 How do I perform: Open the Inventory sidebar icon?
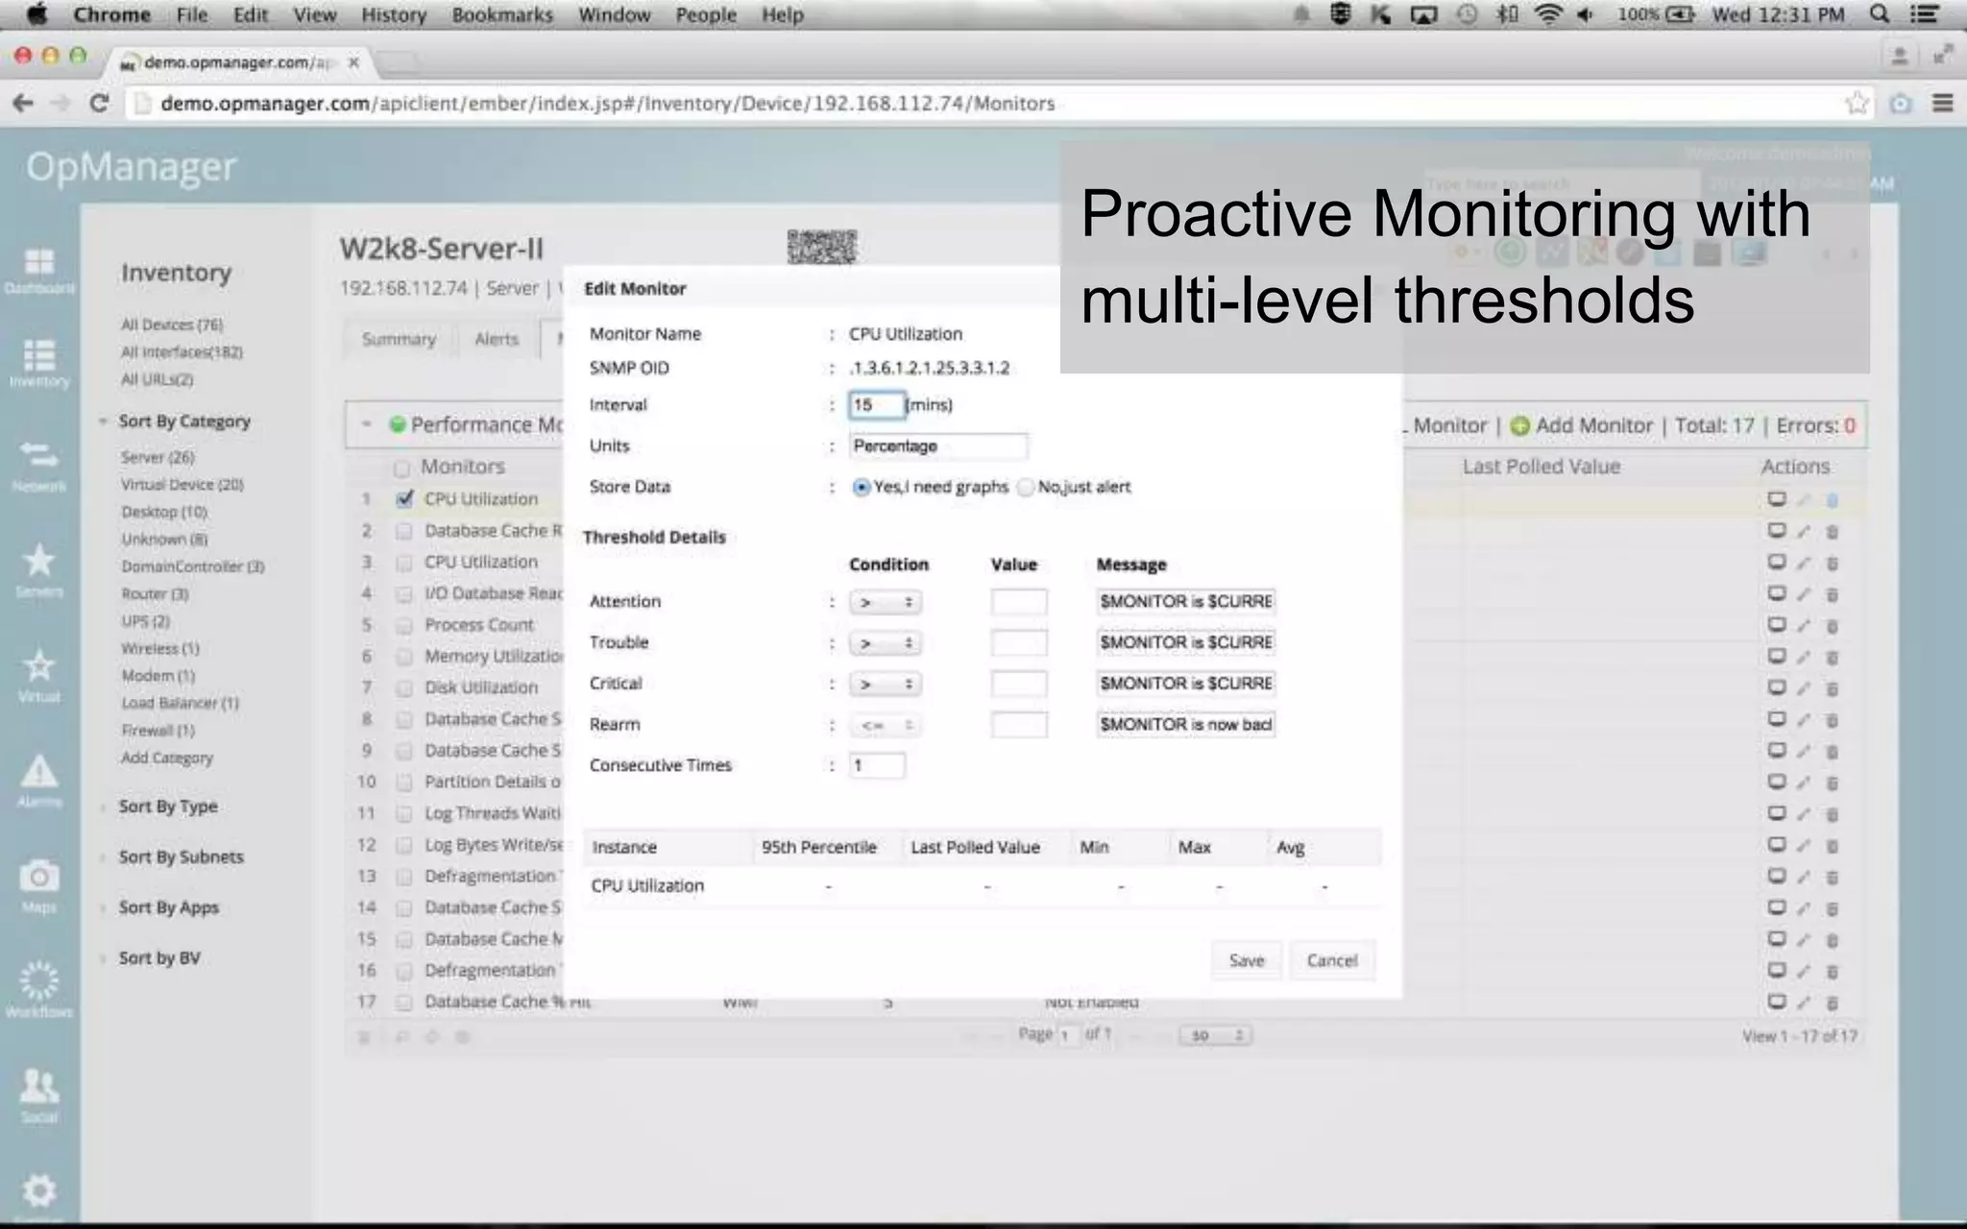[x=38, y=355]
